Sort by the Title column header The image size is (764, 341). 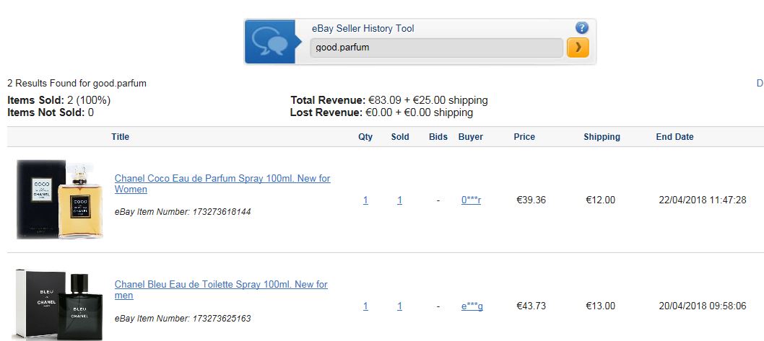(121, 137)
